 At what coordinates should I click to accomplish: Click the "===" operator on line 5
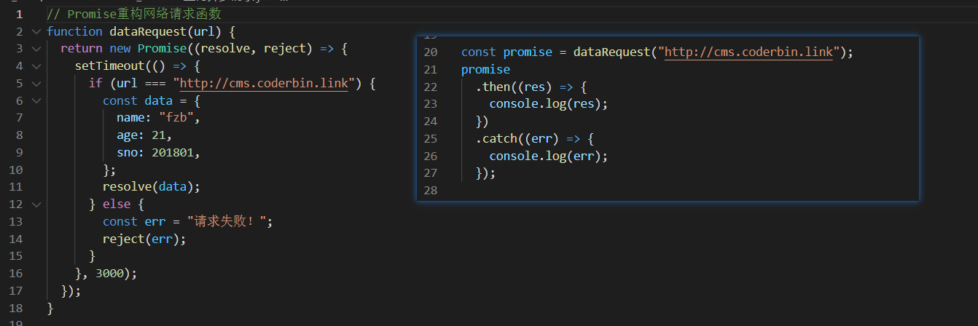(x=155, y=83)
